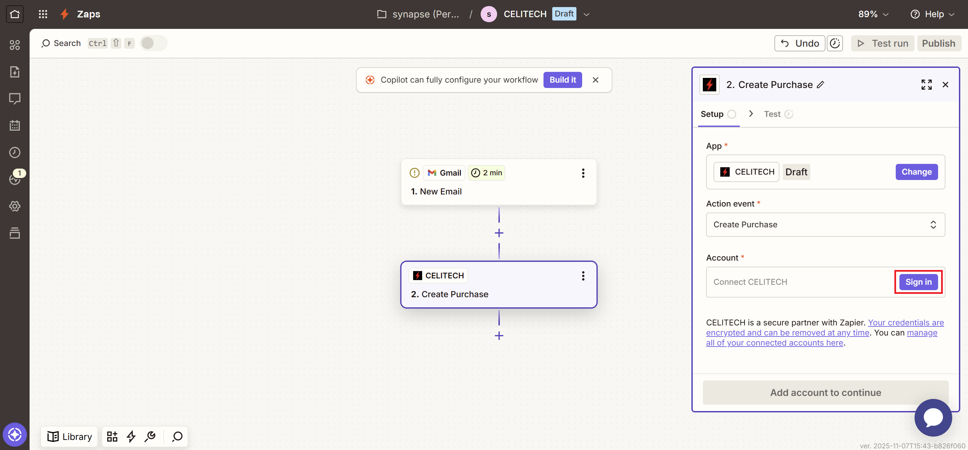Dismiss the Copilot workflow banner
The image size is (968, 450).
(595, 80)
